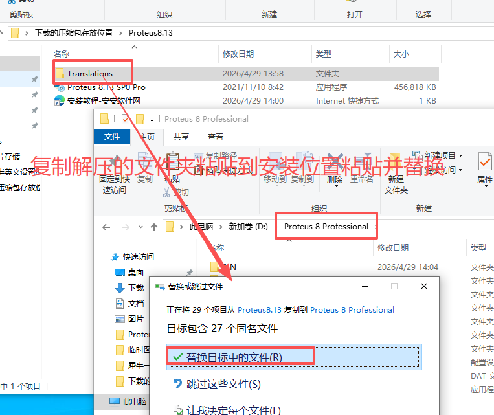The height and width of the screenshot is (415, 494).
Task: Sort by 修改日期 column in front window
Action: (393, 248)
